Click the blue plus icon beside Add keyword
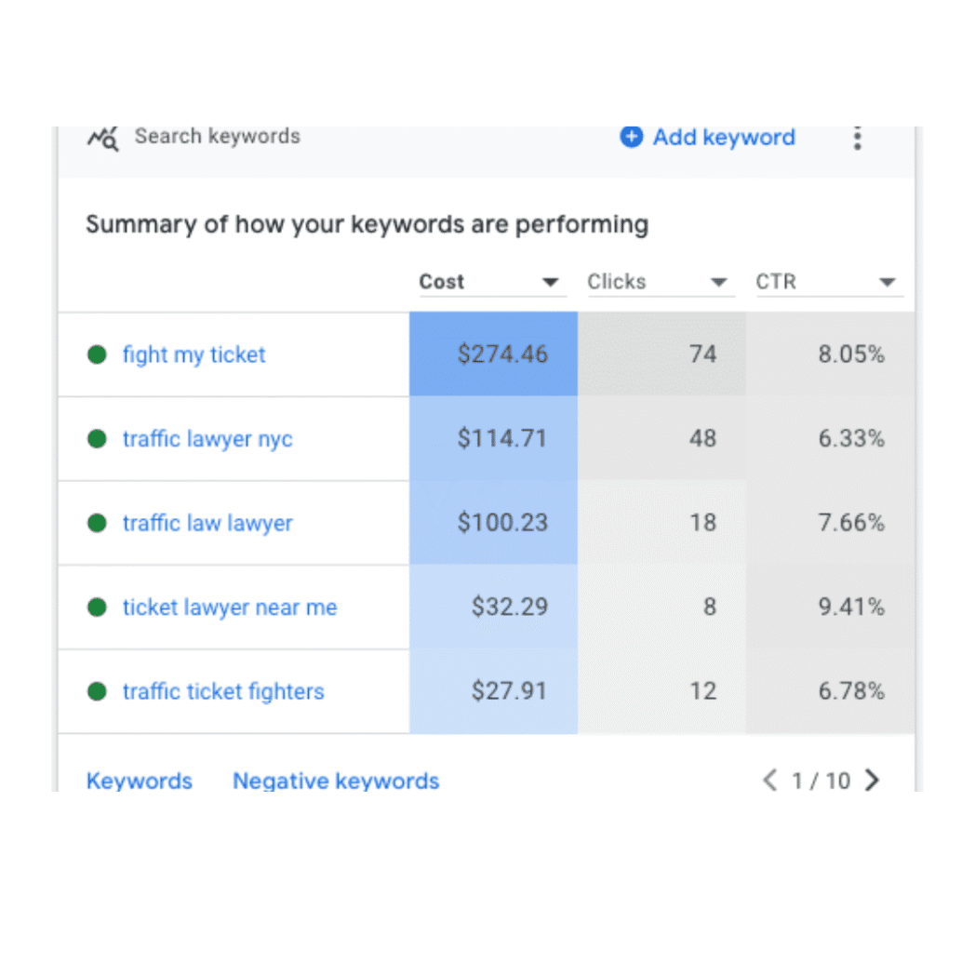Image resolution: width=975 pixels, height=975 pixels. coord(631,138)
